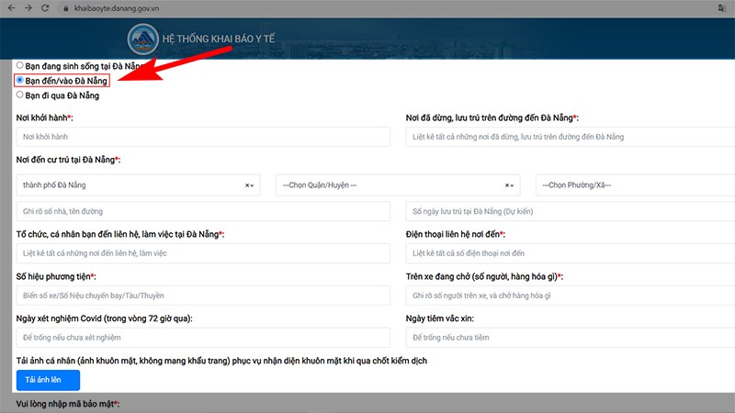This screenshot has width=735, height=413.
Task: Select 'Bạn đến/vào Đà Nẵng' radio button
Action: click(x=19, y=80)
